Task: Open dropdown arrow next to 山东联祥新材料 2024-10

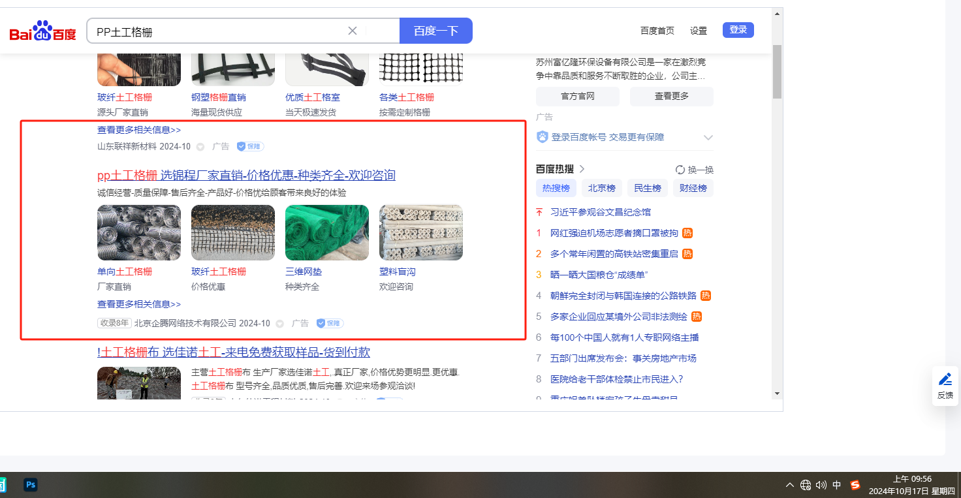Action: click(200, 147)
